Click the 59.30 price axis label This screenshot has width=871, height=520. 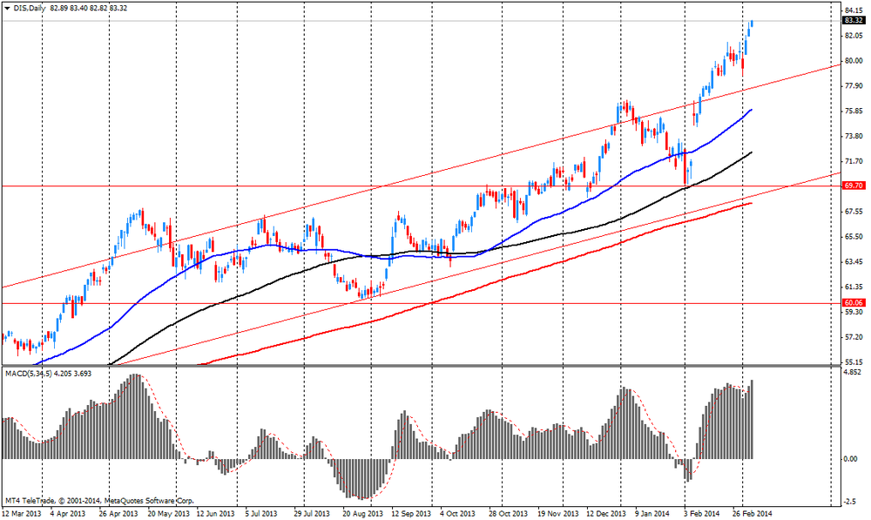coord(854,312)
